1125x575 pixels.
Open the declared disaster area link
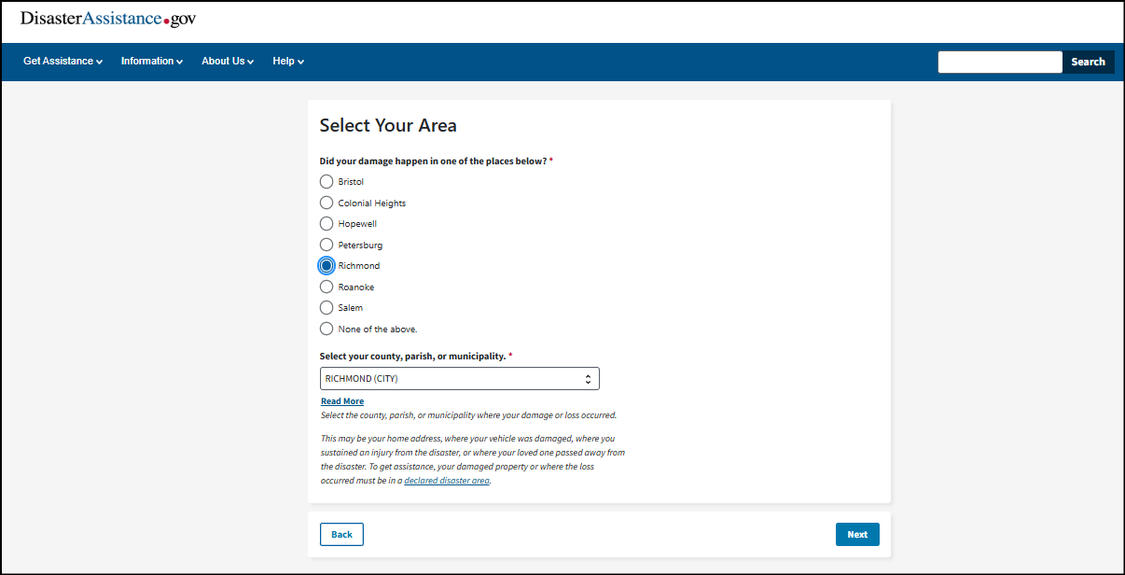pos(447,481)
